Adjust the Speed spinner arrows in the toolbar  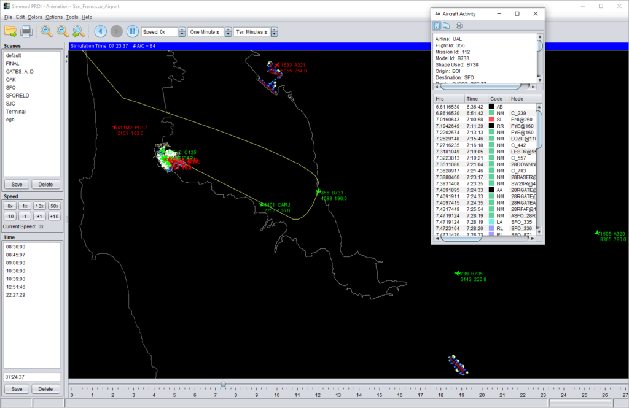(x=182, y=32)
